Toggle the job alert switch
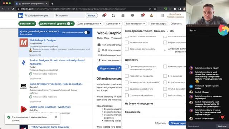This screenshot has height=129, width=229. (x=87, y=32)
